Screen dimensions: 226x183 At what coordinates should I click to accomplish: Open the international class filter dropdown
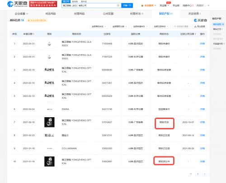click(x=119, y=27)
